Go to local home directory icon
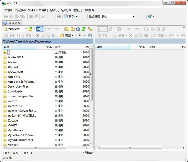The width and height of the screenshot is (188, 162). tap(78, 29)
